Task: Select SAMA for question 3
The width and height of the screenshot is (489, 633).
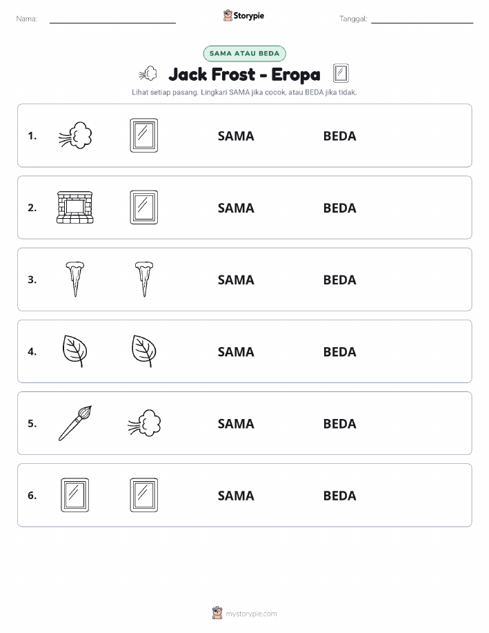Action: point(236,280)
